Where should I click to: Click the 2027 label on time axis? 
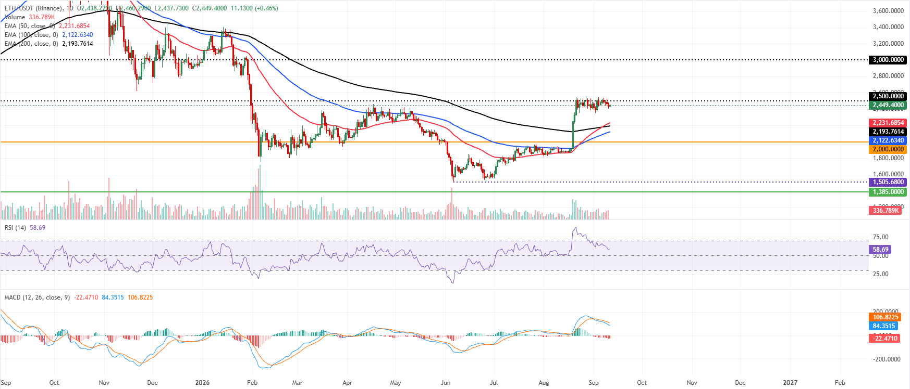coord(790,383)
